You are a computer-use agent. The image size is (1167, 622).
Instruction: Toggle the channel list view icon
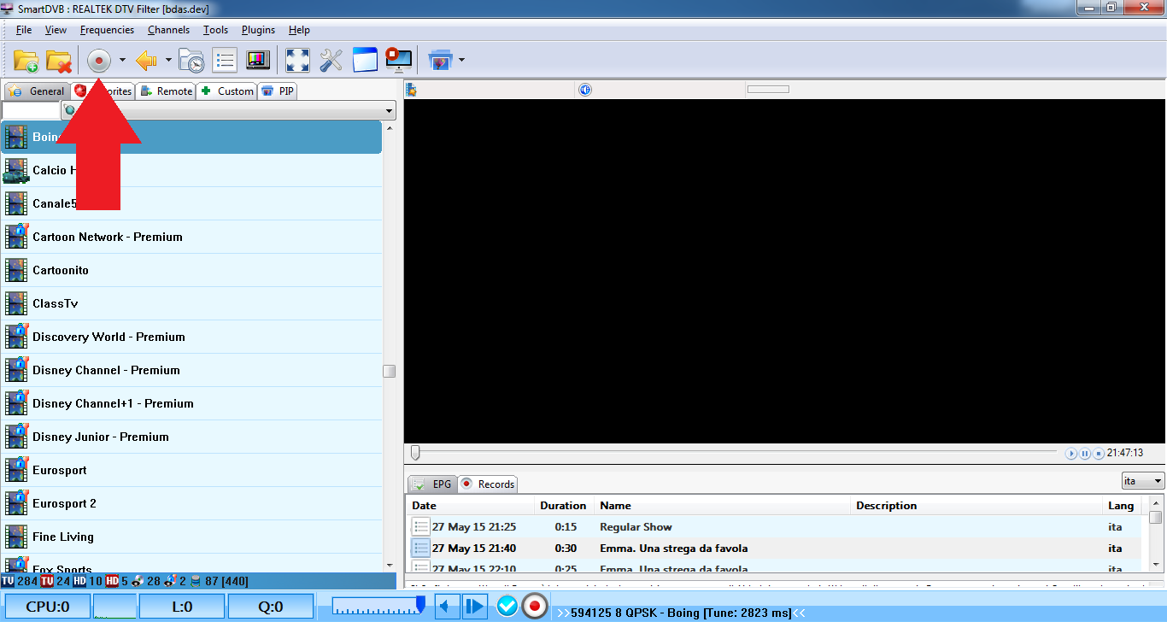tap(225, 61)
